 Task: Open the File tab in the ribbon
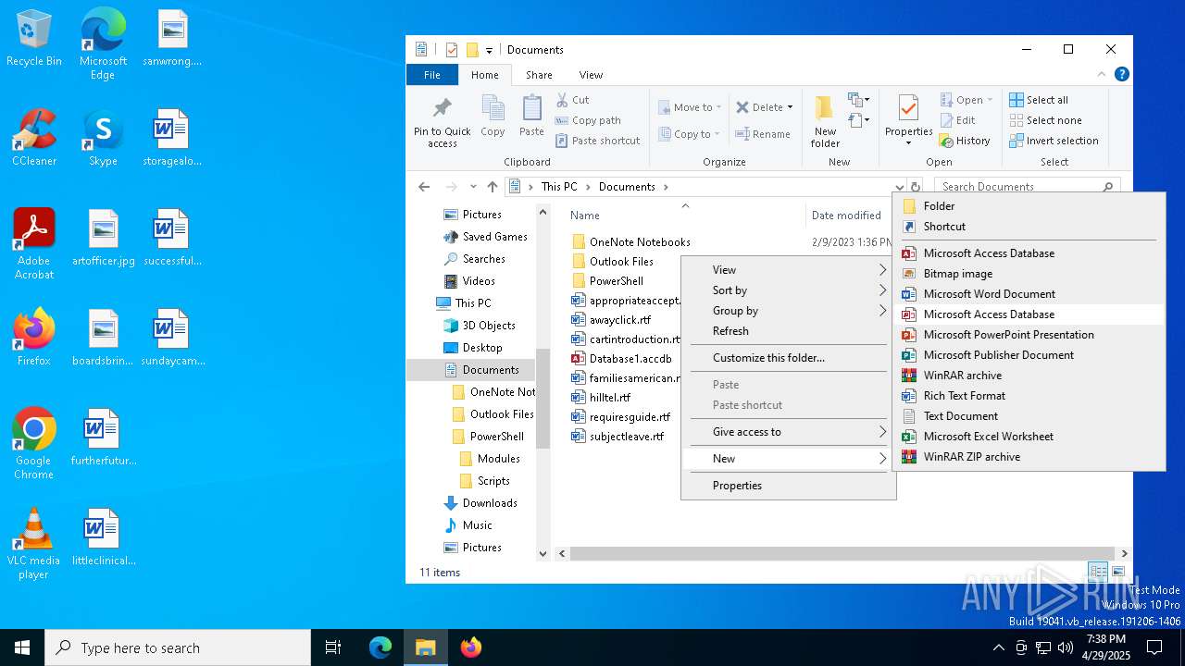point(432,75)
